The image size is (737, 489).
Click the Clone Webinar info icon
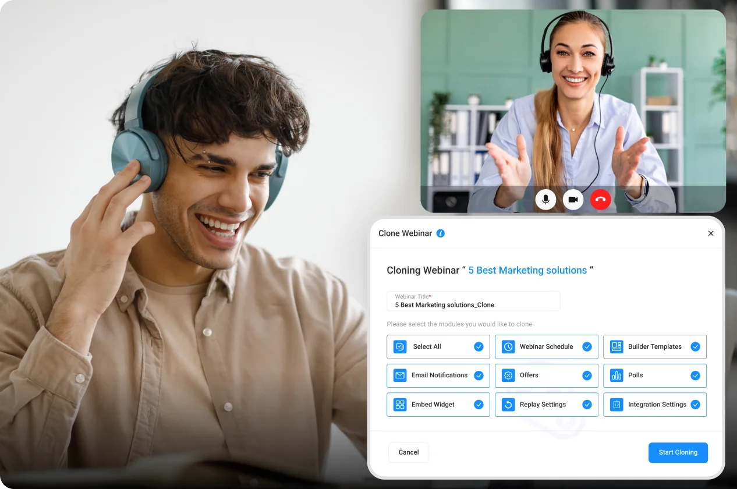pyautogui.click(x=441, y=233)
